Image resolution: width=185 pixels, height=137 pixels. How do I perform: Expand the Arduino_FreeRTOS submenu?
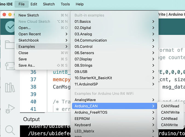(x=114, y=112)
